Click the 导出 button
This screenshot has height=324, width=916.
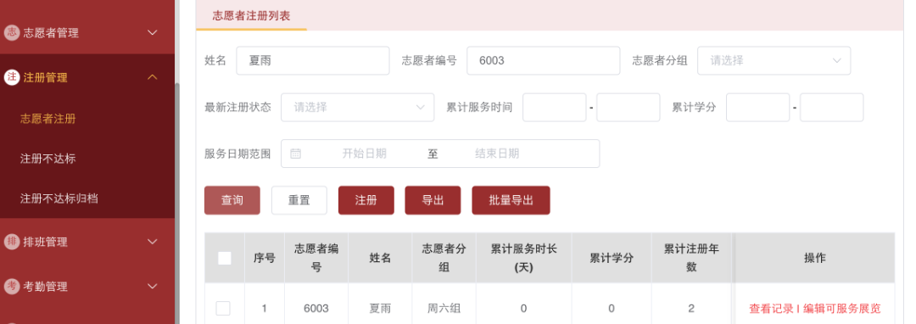coord(433,200)
